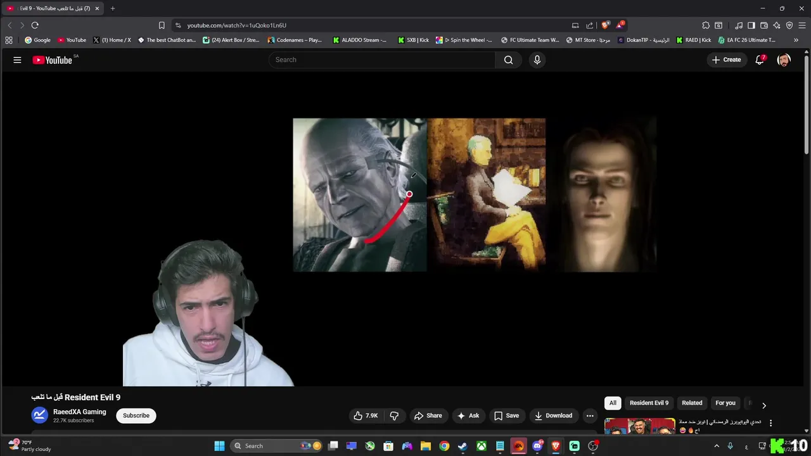
Task: Open a new browser tab
Action: coord(113,8)
